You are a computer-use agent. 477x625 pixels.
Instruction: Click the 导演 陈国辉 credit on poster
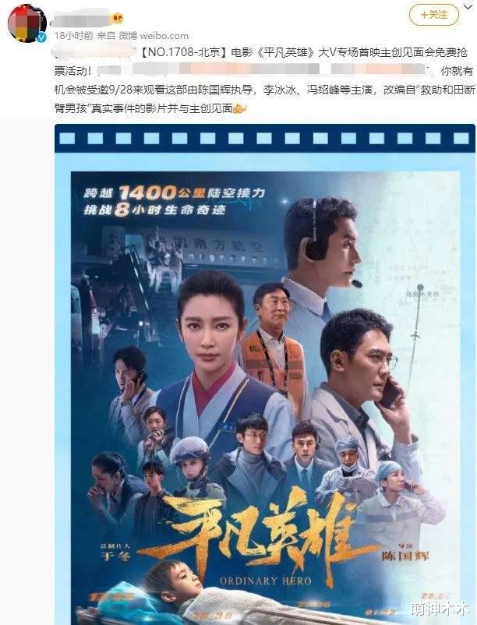(x=405, y=552)
